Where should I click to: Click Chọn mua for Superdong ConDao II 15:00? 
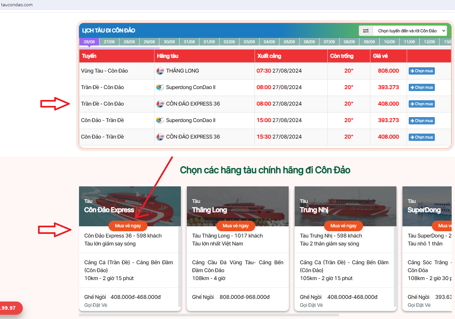422,121
